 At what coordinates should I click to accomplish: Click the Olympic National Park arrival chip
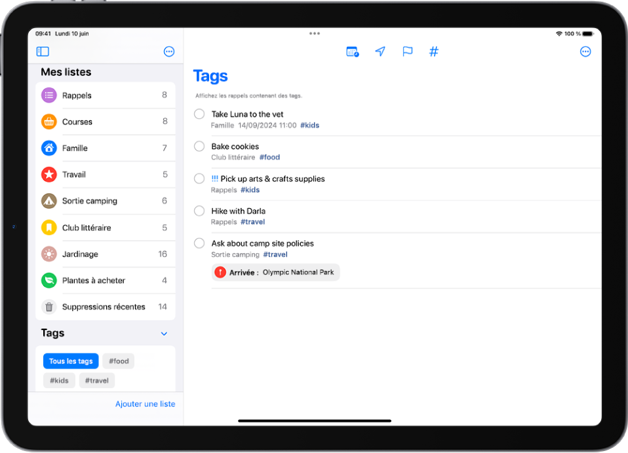pos(275,272)
